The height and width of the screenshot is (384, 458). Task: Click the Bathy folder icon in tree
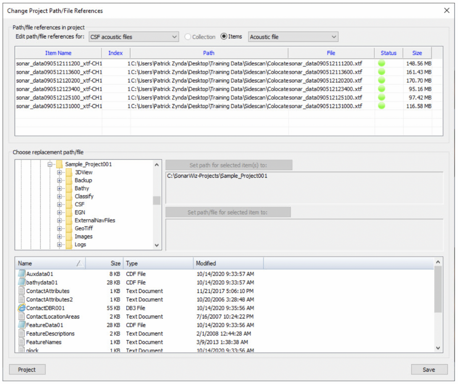(x=69, y=188)
